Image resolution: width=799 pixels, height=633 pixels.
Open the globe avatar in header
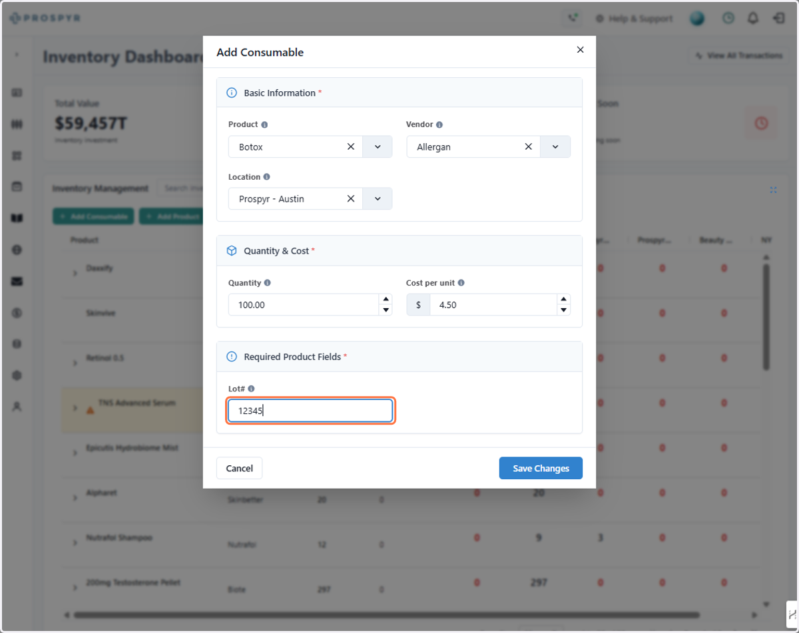click(697, 19)
